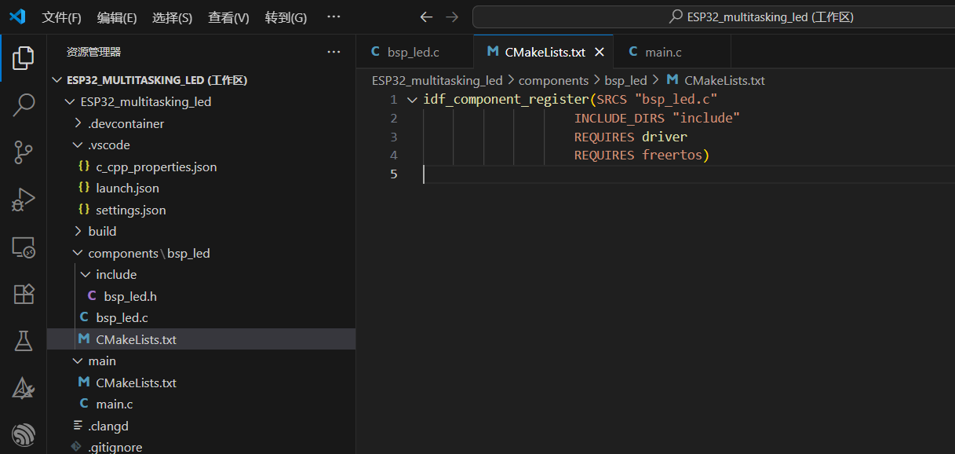Collapse the ESP32_multitasking_led folder
Image resolution: width=955 pixels, height=454 pixels.
[70, 102]
